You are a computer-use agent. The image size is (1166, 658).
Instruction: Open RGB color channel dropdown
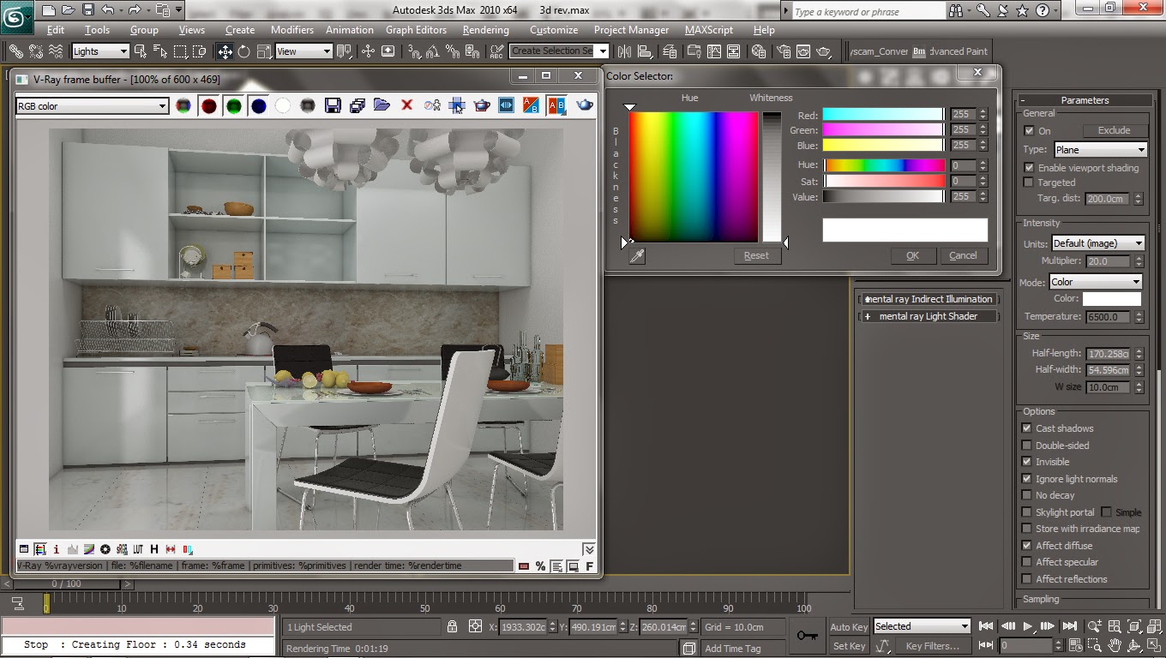point(92,106)
